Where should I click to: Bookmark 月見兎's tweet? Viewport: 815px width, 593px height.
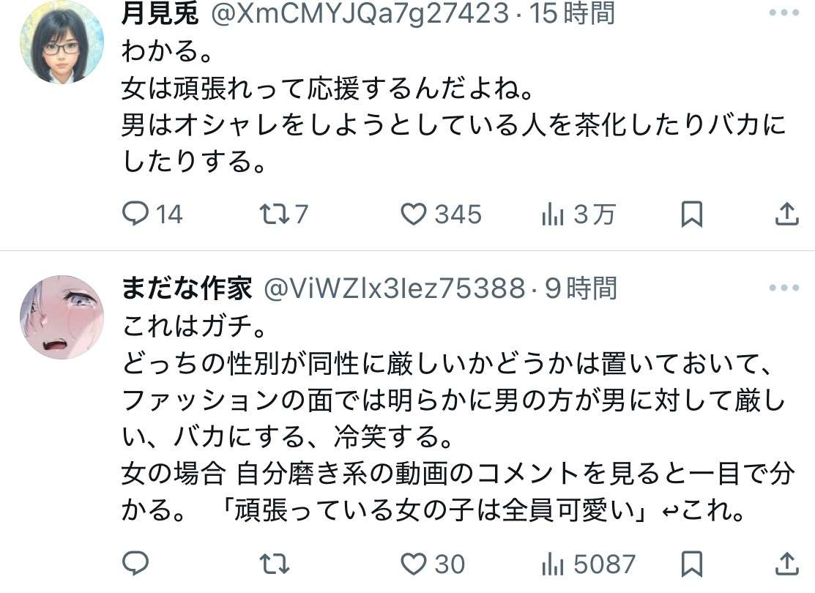(x=692, y=214)
